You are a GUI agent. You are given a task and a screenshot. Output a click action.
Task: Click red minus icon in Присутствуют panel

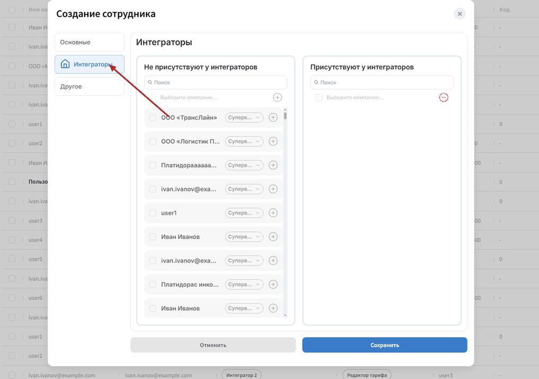[x=444, y=97]
